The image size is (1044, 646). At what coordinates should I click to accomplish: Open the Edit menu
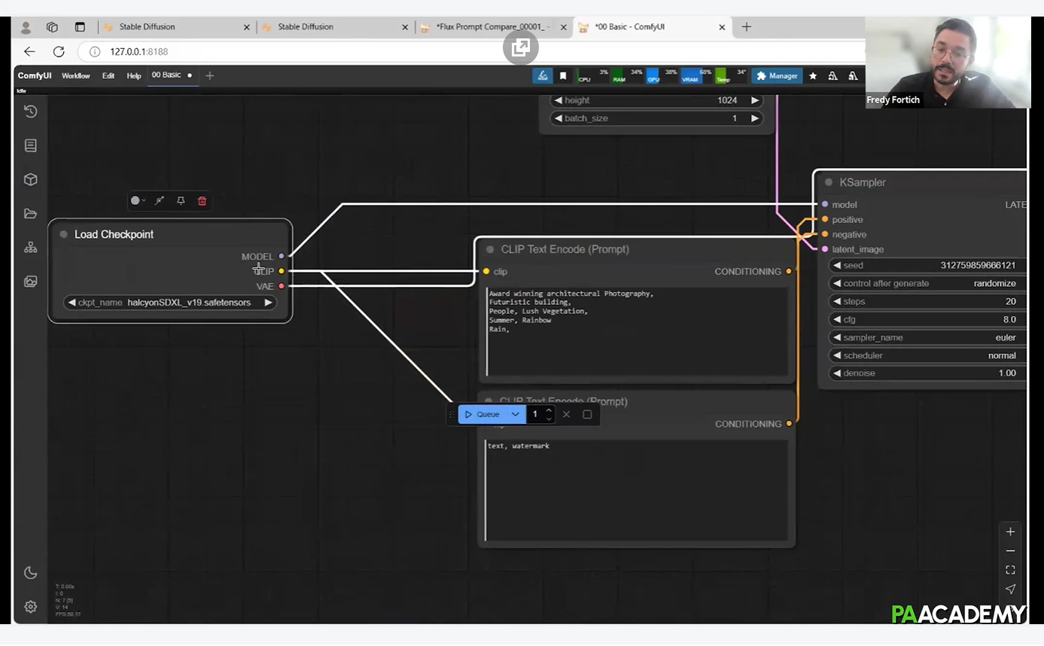(x=108, y=76)
